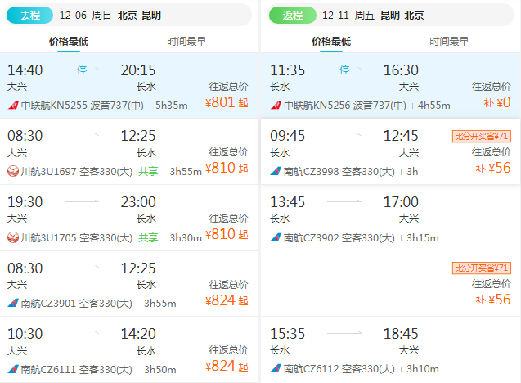Click the 北京-昆明 route title
The image size is (521, 383).
[x=139, y=16]
